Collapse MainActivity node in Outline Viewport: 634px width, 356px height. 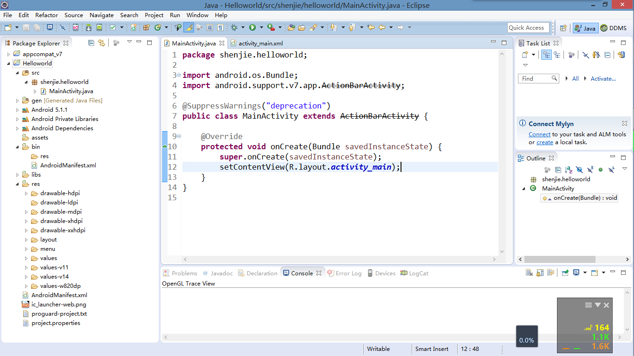click(524, 188)
